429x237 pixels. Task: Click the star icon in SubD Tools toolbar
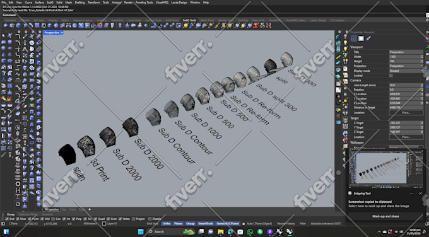tap(127, 25)
